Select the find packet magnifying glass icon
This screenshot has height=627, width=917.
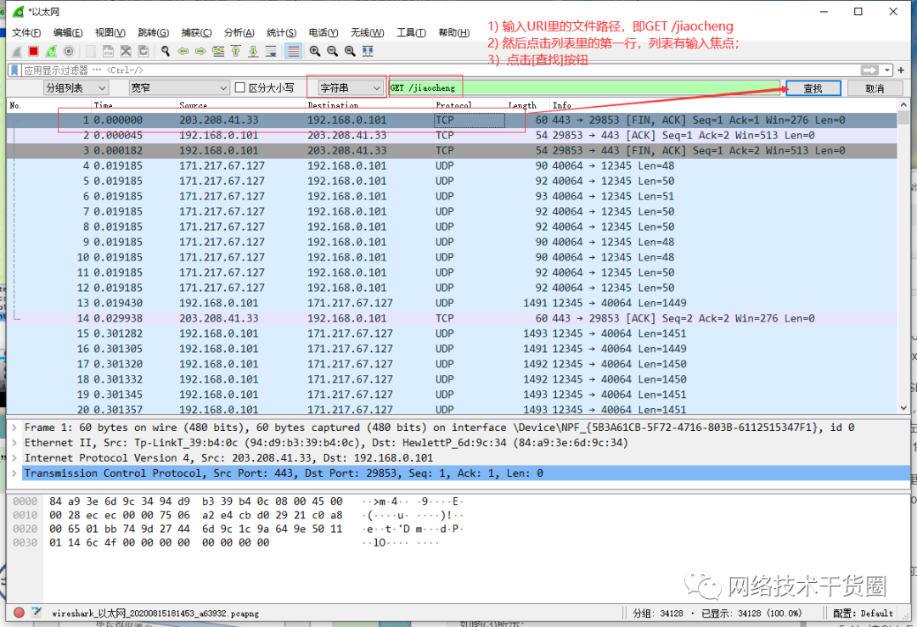click(x=165, y=50)
